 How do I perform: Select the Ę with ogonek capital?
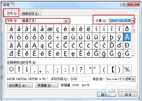pos(65,53)
